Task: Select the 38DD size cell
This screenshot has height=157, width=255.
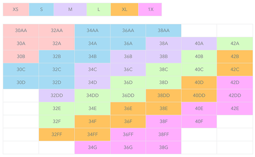Action: (163, 96)
